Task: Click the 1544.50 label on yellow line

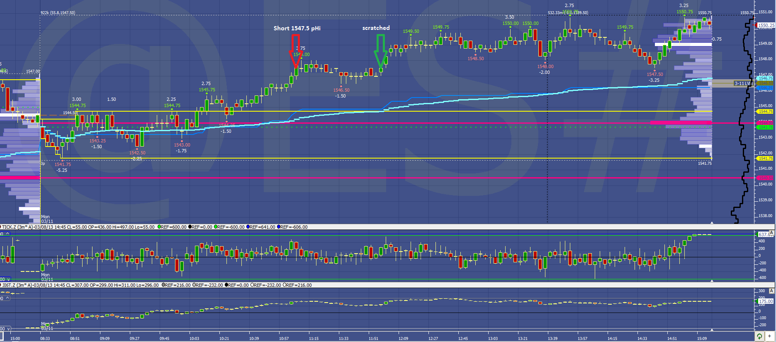Action: [x=70, y=113]
